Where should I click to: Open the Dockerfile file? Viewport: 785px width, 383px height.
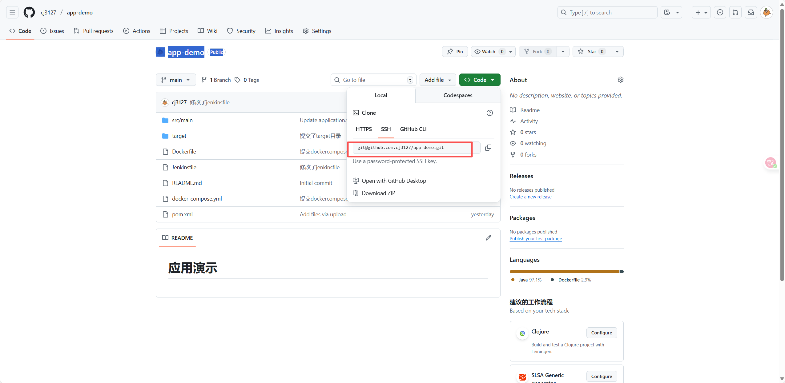(x=184, y=152)
